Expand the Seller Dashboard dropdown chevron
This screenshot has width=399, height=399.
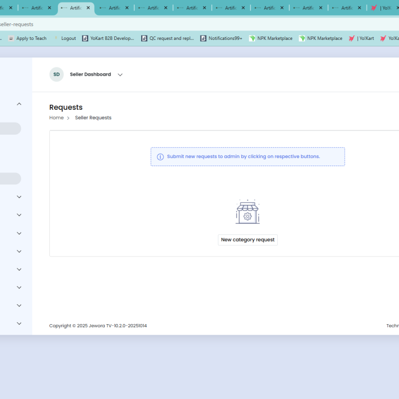pos(120,75)
